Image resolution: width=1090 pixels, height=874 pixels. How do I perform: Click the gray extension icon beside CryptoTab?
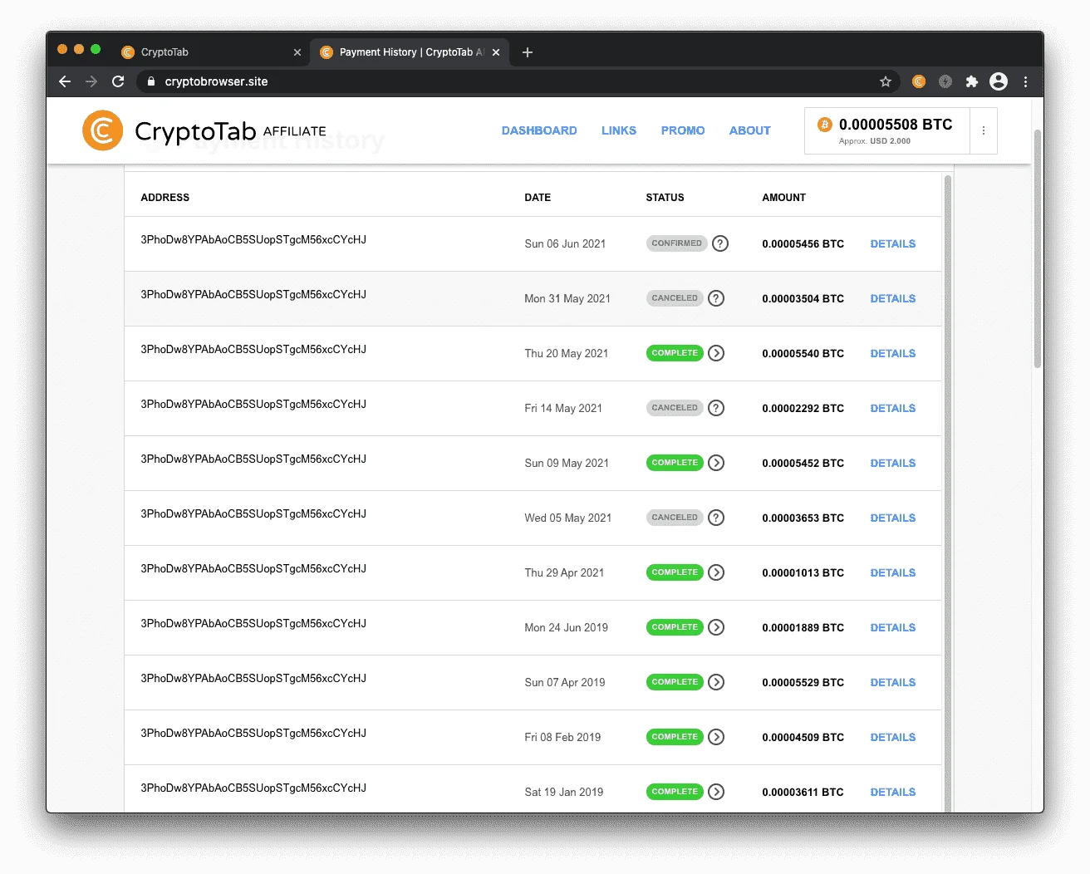(945, 81)
